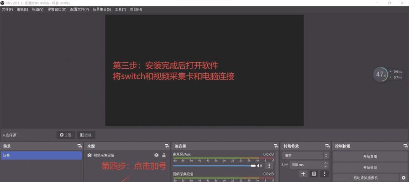
Task: Pop out the 来源 dock panel
Action: (x=167, y=146)
